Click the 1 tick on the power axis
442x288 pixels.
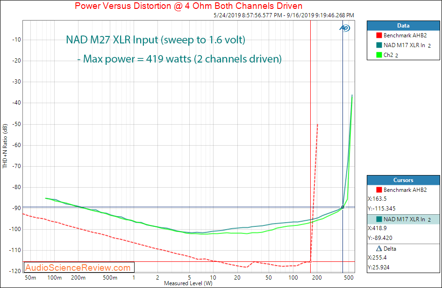pos(134,278)
